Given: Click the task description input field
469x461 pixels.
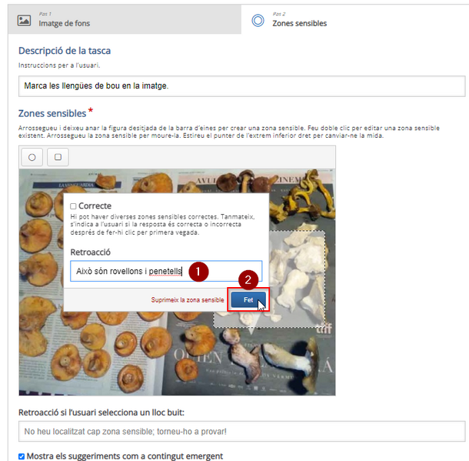Looking at the screenshot, I should coord(241,86).
